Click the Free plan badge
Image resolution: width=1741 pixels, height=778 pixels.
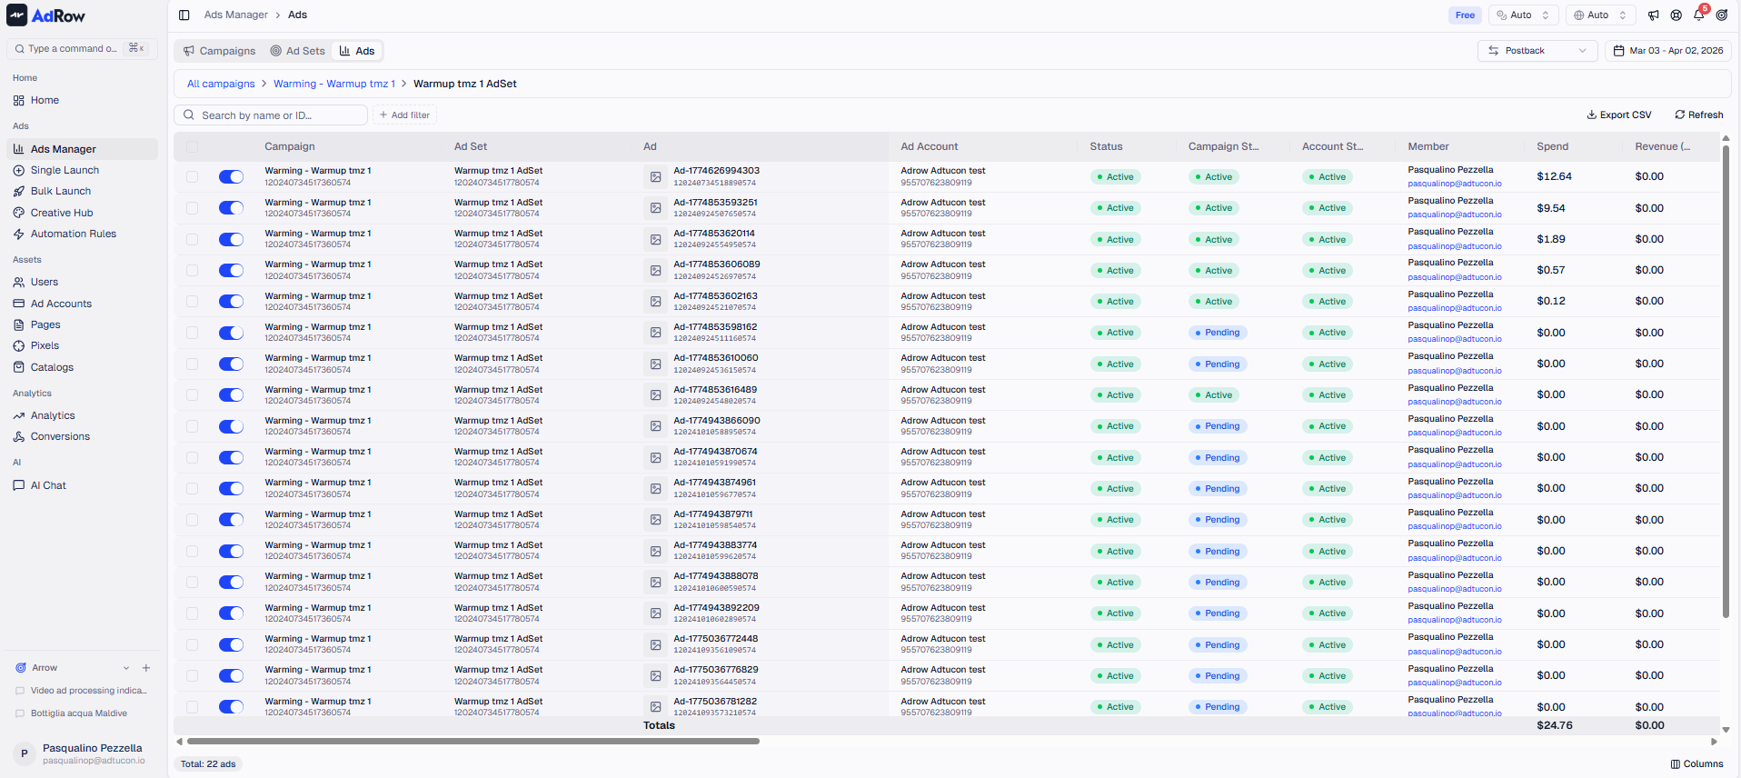(1465, 15)
